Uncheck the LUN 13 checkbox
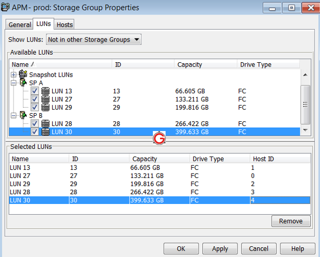This screenshot has width=320, height=257. click(x=35, y=91)
